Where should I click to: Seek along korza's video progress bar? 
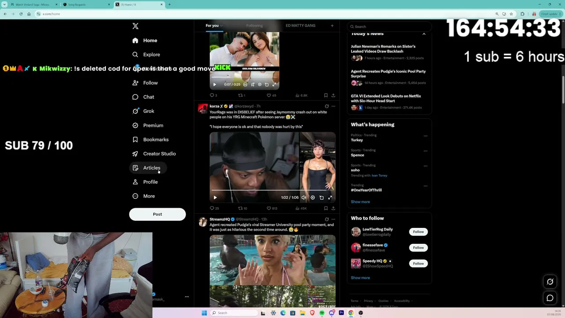pos(273,191)
